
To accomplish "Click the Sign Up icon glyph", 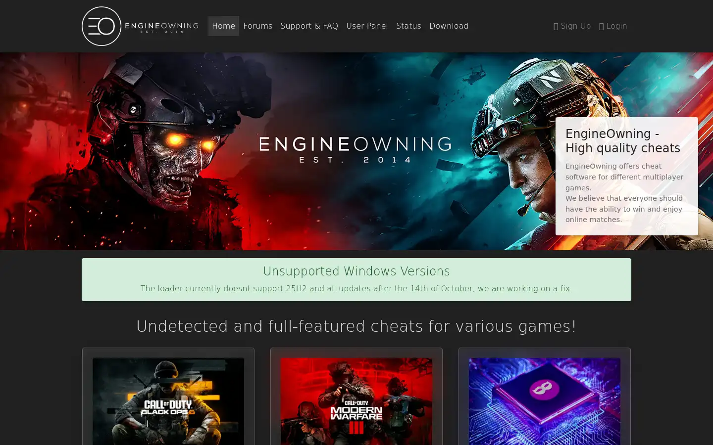I will click(x=556, y=27).
